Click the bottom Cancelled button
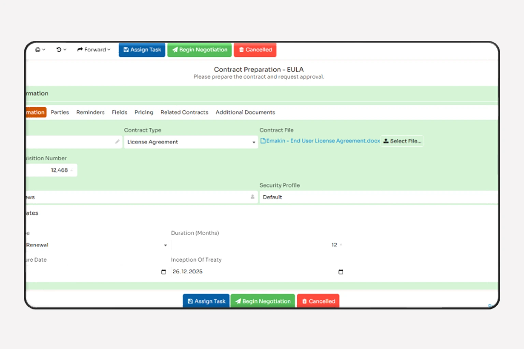 [x=318, y=301]
